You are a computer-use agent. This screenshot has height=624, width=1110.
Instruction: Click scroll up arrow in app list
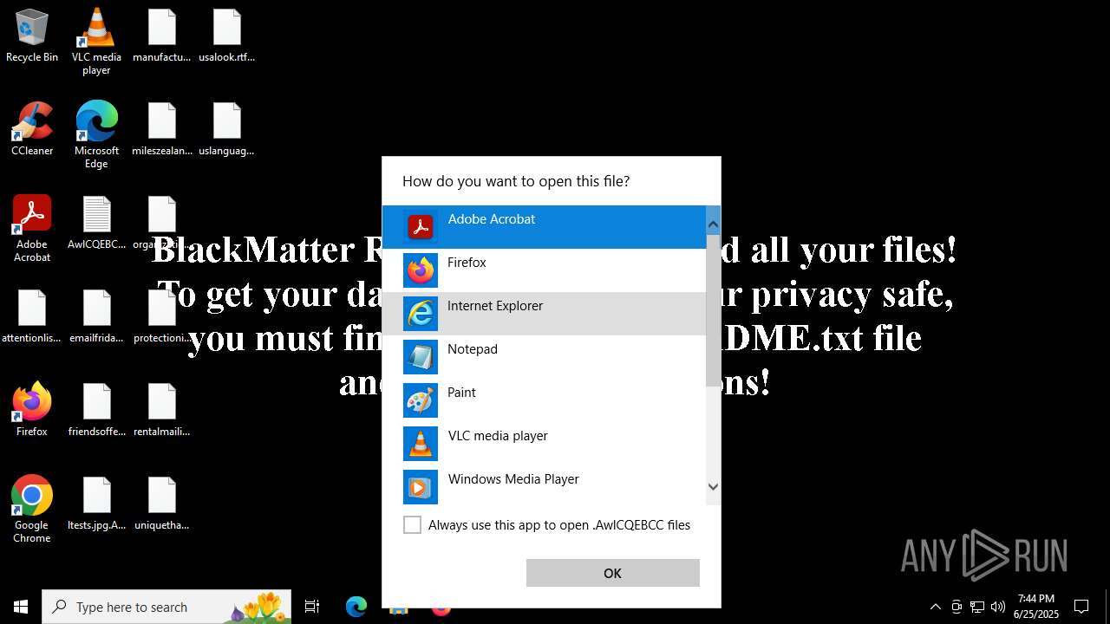click(713, 224)
